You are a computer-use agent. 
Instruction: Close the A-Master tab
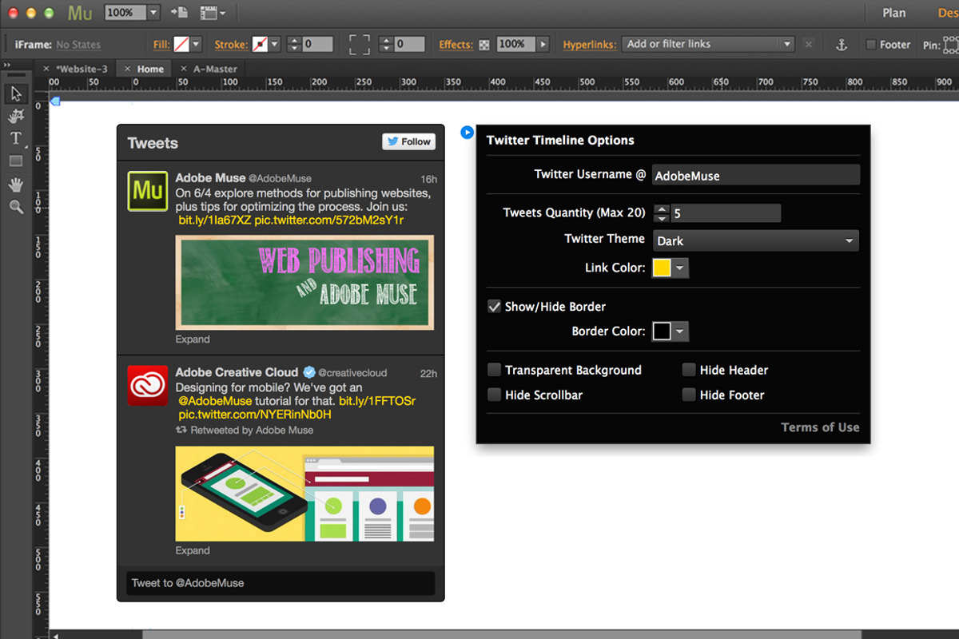(x=184, y=69)
